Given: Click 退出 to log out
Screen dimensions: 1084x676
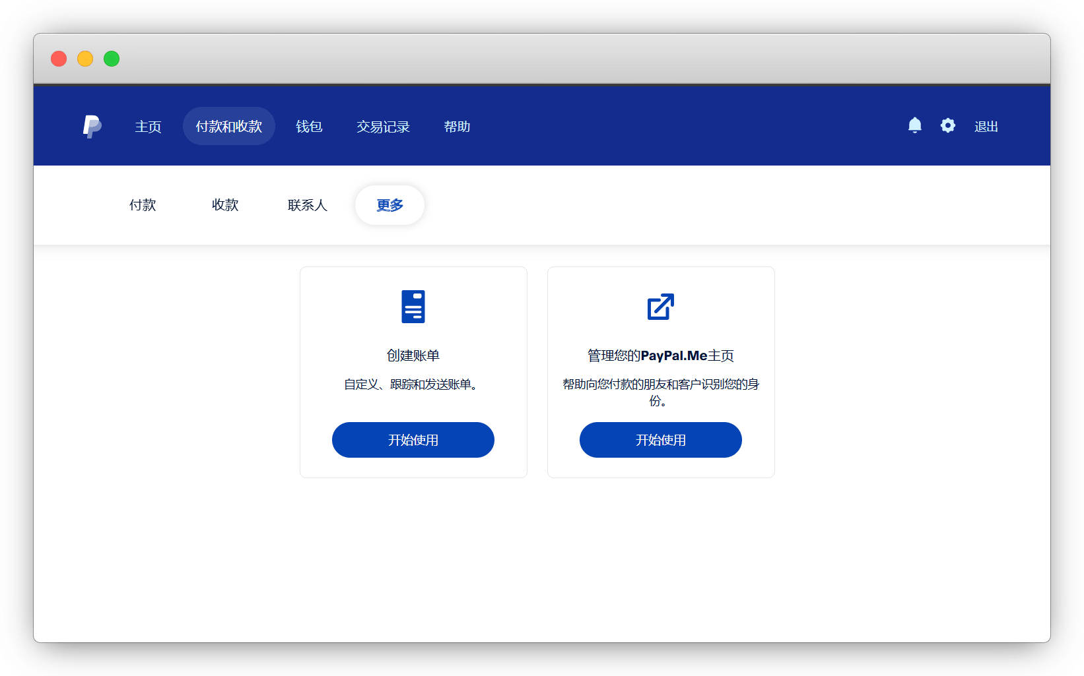Looking at the screenshot, I should 986,127.
